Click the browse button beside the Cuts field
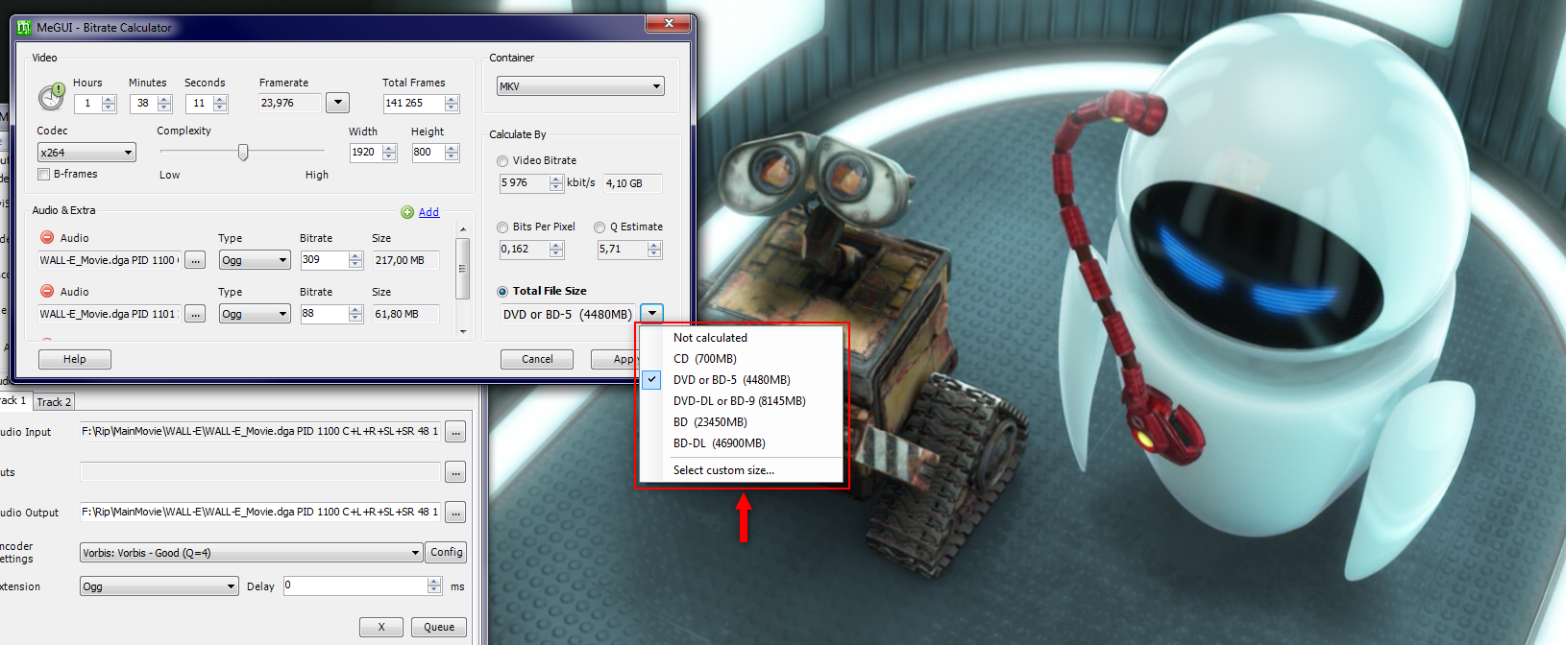The height and width of the screenshot is (645, 1566). tap(455, 472)
